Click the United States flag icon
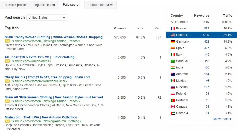Image resolution: width=237 pixels, height=134 pixels. (173, 35)
